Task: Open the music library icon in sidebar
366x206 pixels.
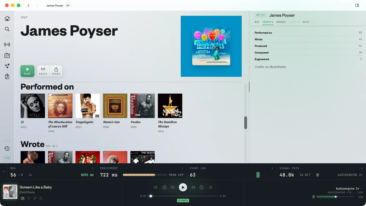Action: (7, 77)
